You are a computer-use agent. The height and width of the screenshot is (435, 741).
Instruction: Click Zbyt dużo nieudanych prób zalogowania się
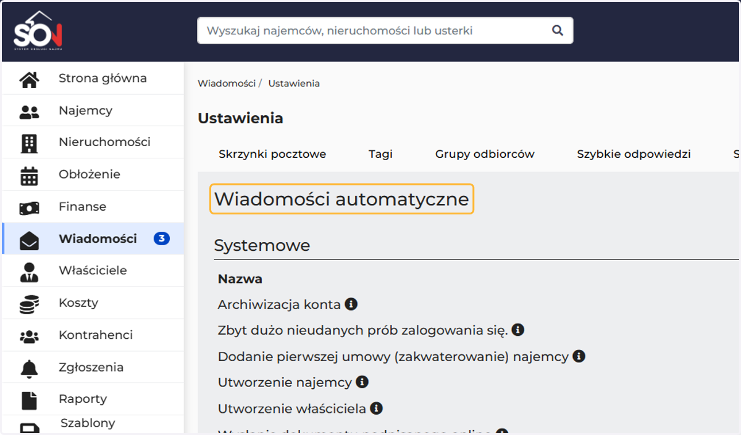point(362,330)
